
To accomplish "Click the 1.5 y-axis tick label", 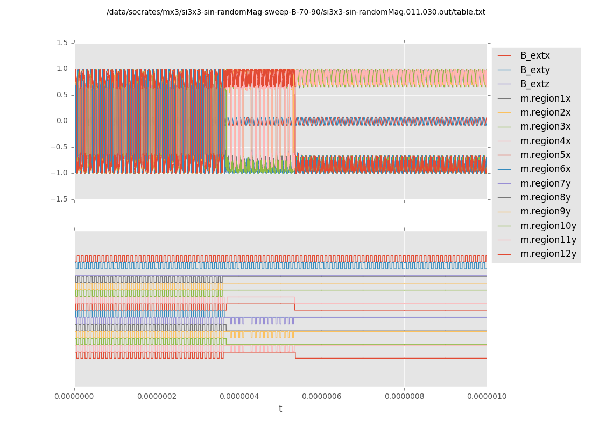I will [61, 42].
